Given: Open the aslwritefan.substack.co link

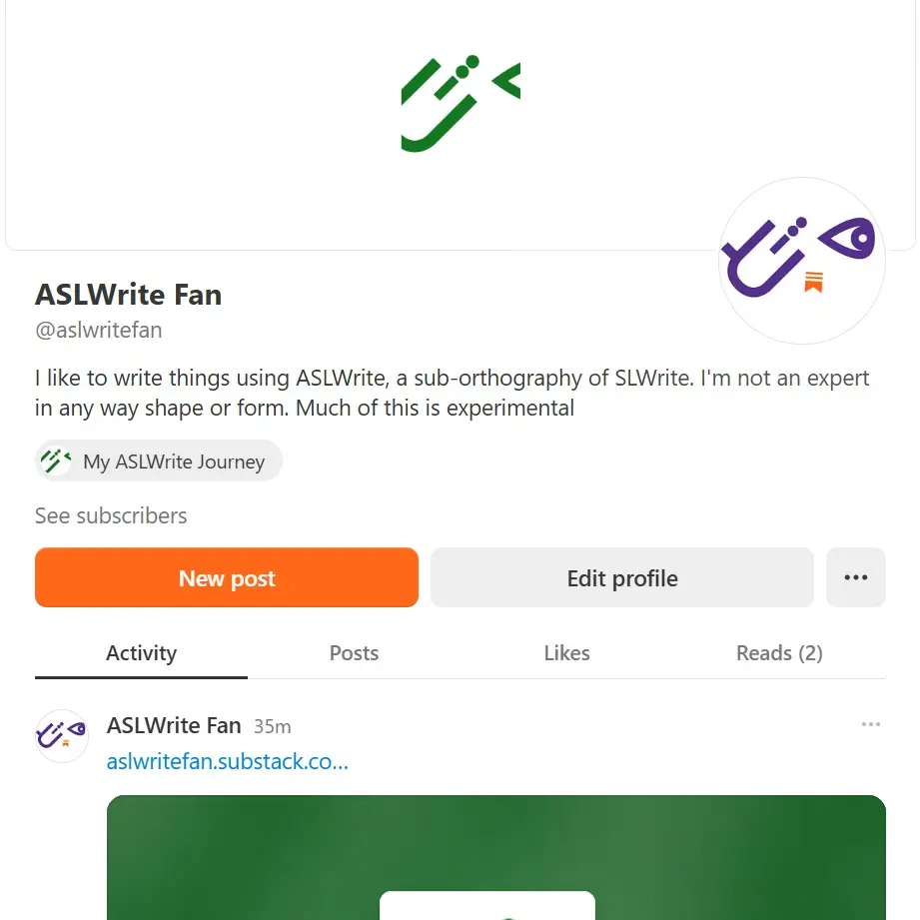Looking at the screenshot, I should coord(227,761).
